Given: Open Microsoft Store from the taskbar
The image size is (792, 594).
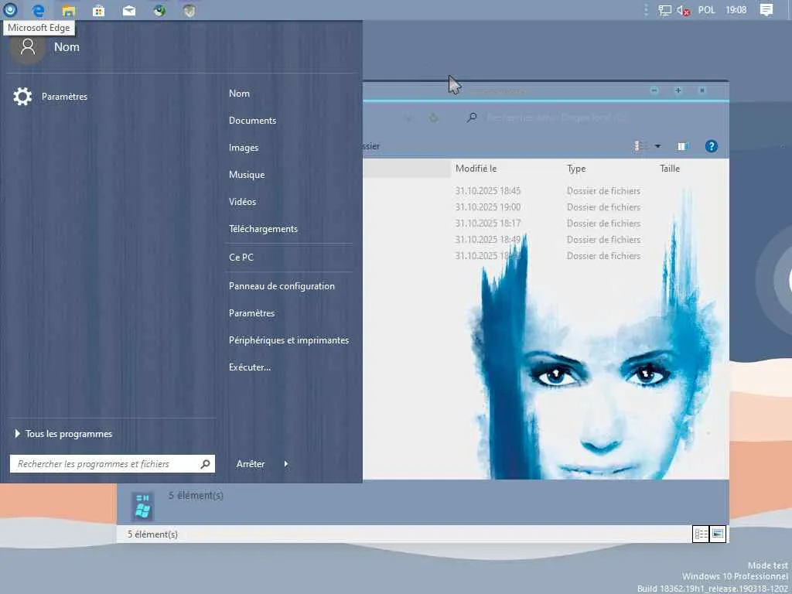Looking at the screenshot, I should 98,10.
